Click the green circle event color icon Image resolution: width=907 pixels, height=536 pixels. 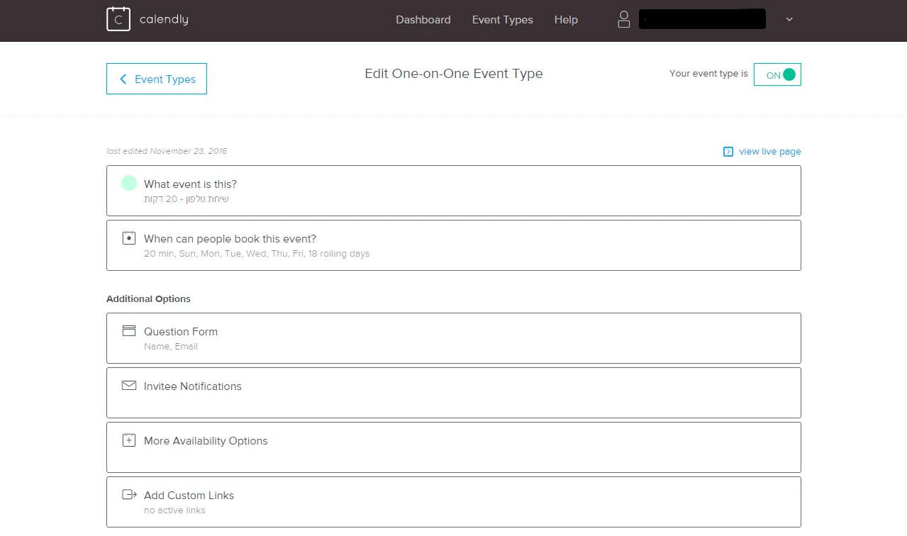click(128, 184)
